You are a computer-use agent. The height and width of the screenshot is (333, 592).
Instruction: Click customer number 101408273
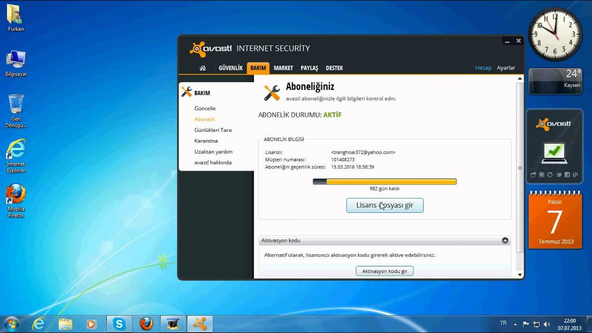click(343, 160)
